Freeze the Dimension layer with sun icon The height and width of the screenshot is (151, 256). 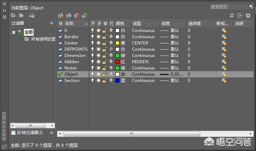[98, 55]
